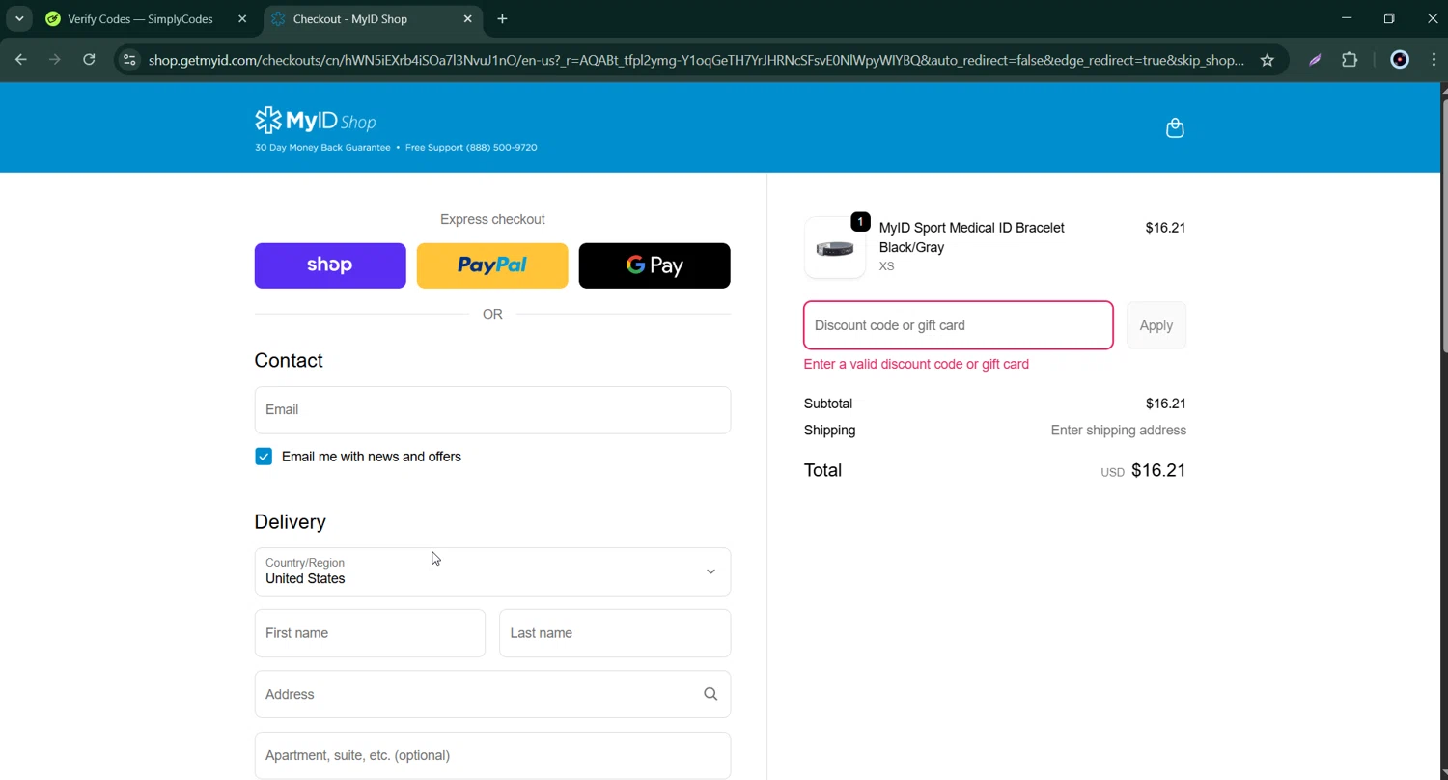Click the First name field
Screen dimensions: 1448x780
370,633
